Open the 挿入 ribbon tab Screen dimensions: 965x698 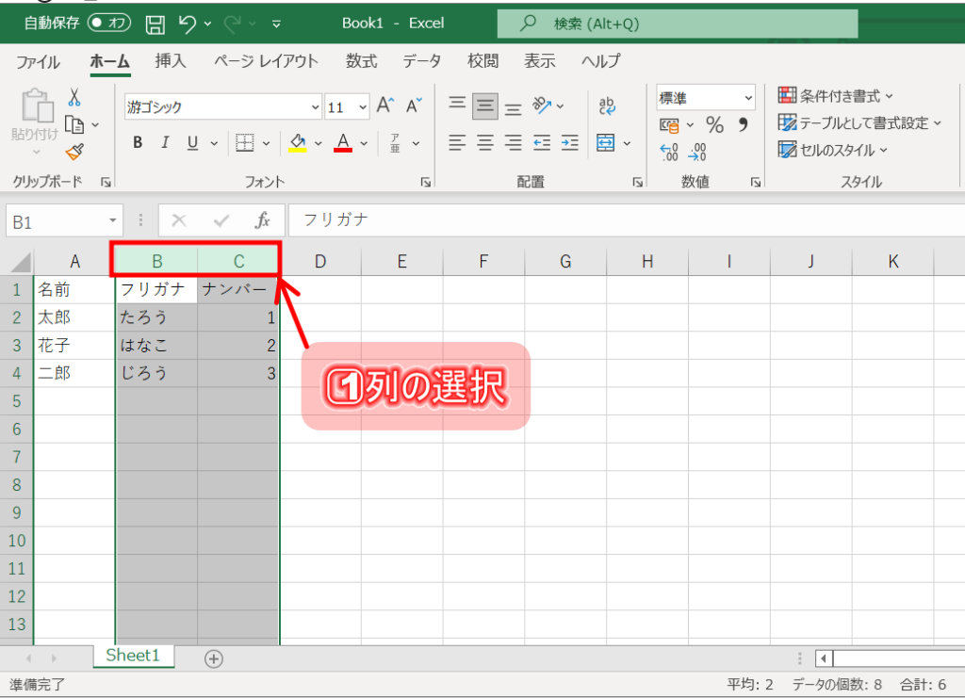[x=171, y=61]
